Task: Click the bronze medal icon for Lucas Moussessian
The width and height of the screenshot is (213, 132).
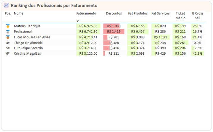Action: (x=8, y=37)
